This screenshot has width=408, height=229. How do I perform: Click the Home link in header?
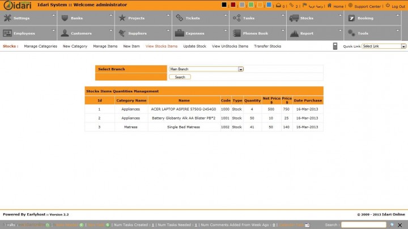pos(338,6)
